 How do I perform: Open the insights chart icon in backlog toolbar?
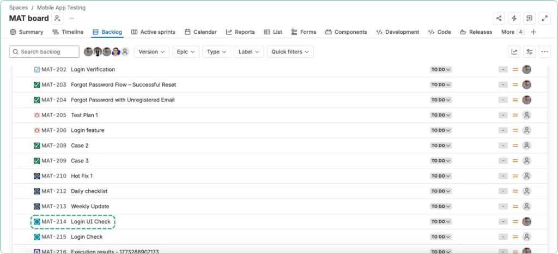coord(514,52)
